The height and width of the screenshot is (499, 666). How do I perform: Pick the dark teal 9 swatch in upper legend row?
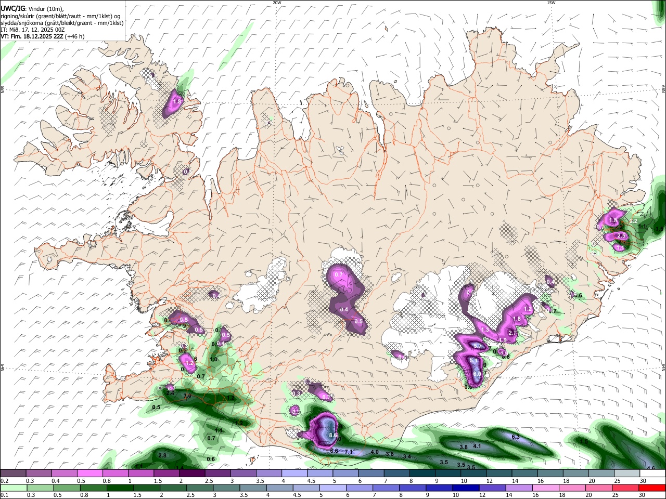[x=448, y=473]
